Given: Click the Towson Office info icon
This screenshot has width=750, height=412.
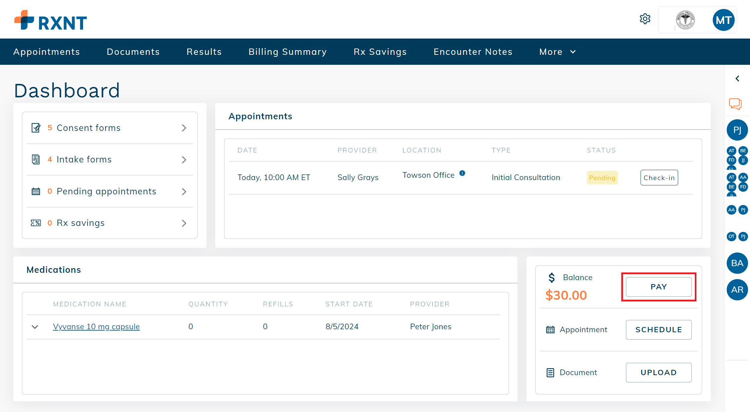Looking at the screenshot, I should point(462,173).
